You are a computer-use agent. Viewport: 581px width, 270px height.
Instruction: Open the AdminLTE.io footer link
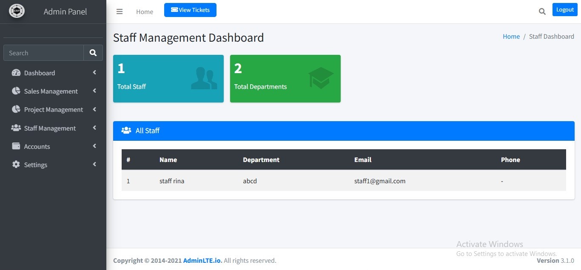pyautogui.click(x=202, y=261)
